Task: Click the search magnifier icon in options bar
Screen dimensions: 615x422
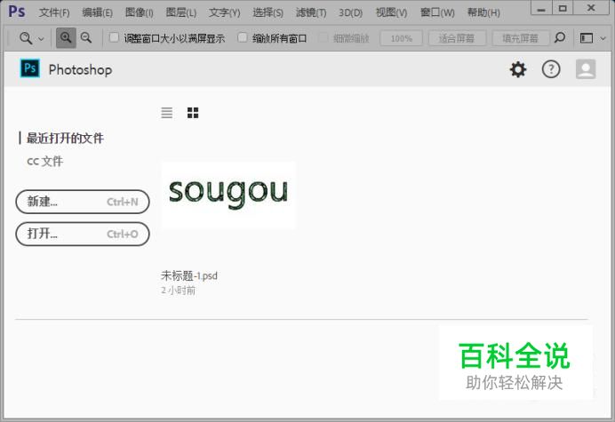Action: pos(560,37)
